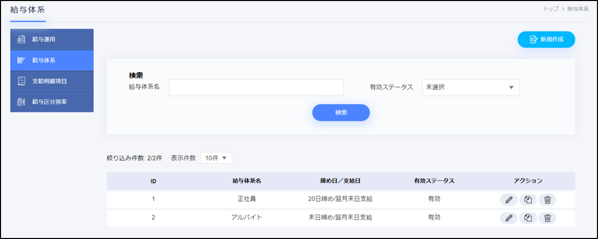Click the 給与区分別率 sidebar icon

[22, 102]
